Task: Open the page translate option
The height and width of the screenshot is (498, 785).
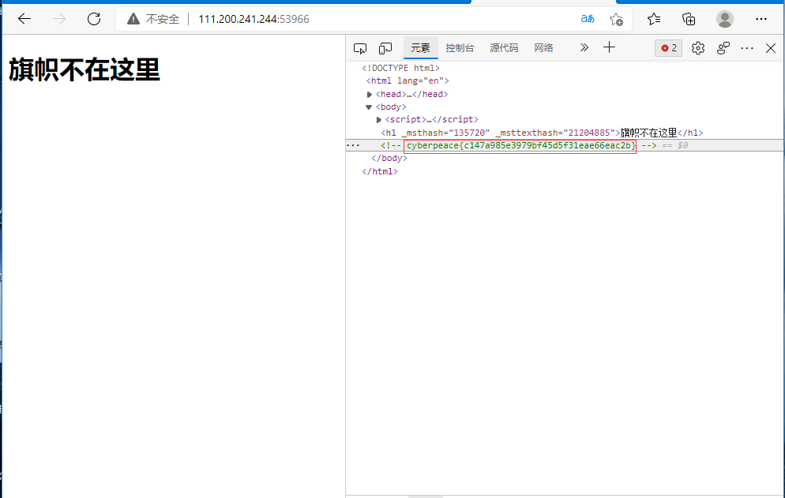Action: coord(588,19)
